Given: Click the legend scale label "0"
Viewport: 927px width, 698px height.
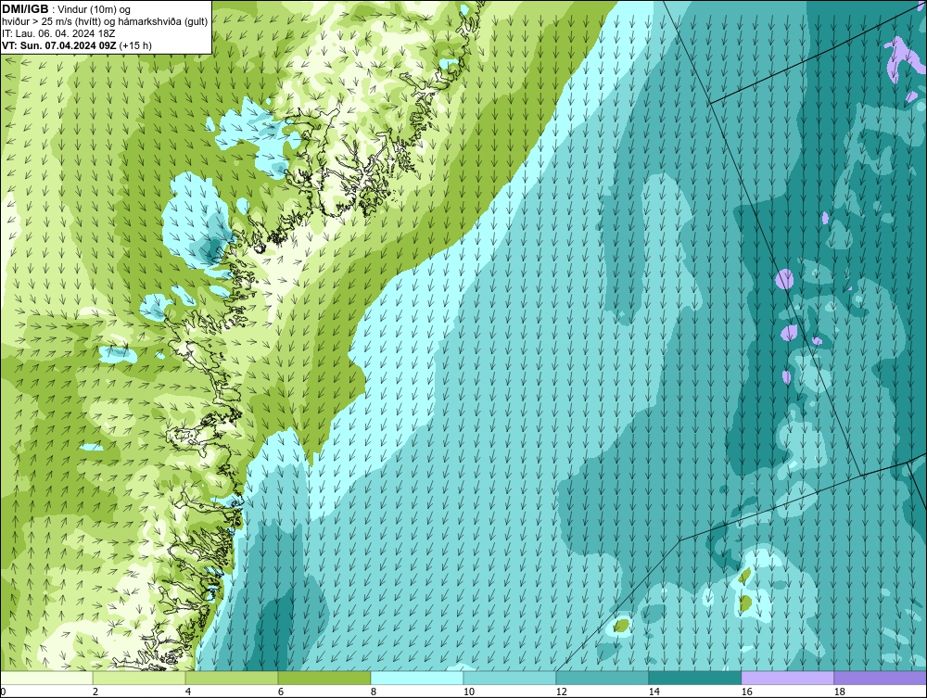Looking at the screenshot, I should tap(3, 692).
